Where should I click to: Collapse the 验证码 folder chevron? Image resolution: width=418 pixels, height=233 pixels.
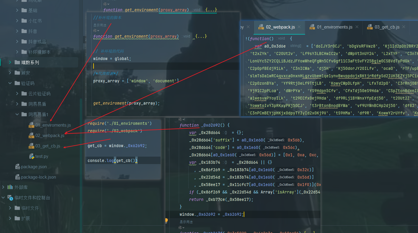coord(10,83)
